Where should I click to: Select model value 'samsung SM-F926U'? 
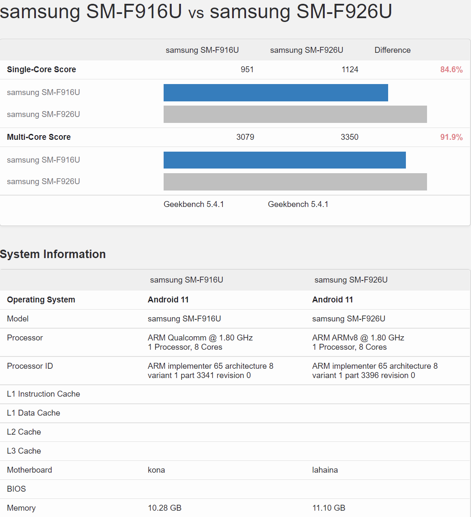349,319
